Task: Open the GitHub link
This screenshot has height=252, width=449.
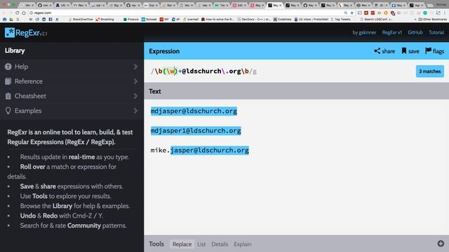Action: coord(415,33)
